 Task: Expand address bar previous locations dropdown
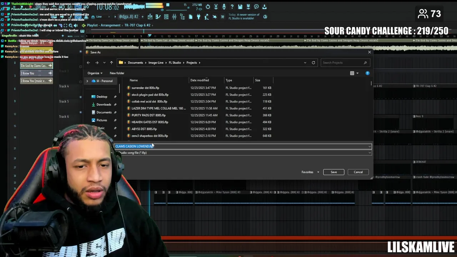click(305, 63)
